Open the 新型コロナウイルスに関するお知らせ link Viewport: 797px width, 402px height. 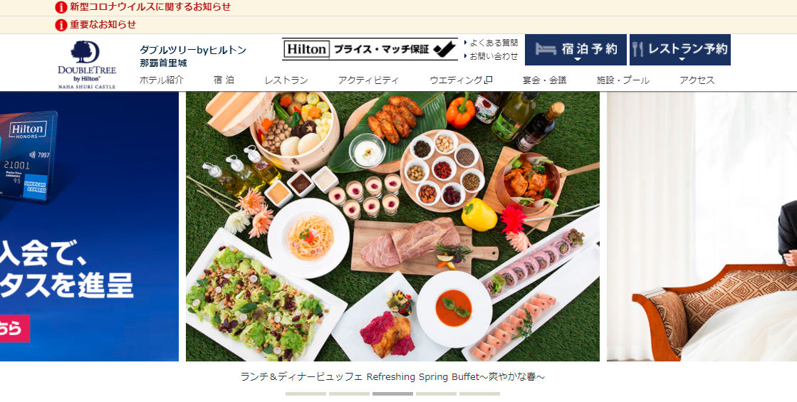pos(150,7)
